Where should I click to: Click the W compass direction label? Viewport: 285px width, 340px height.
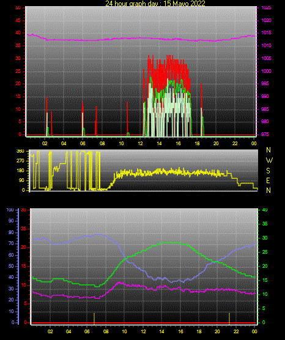269,161
